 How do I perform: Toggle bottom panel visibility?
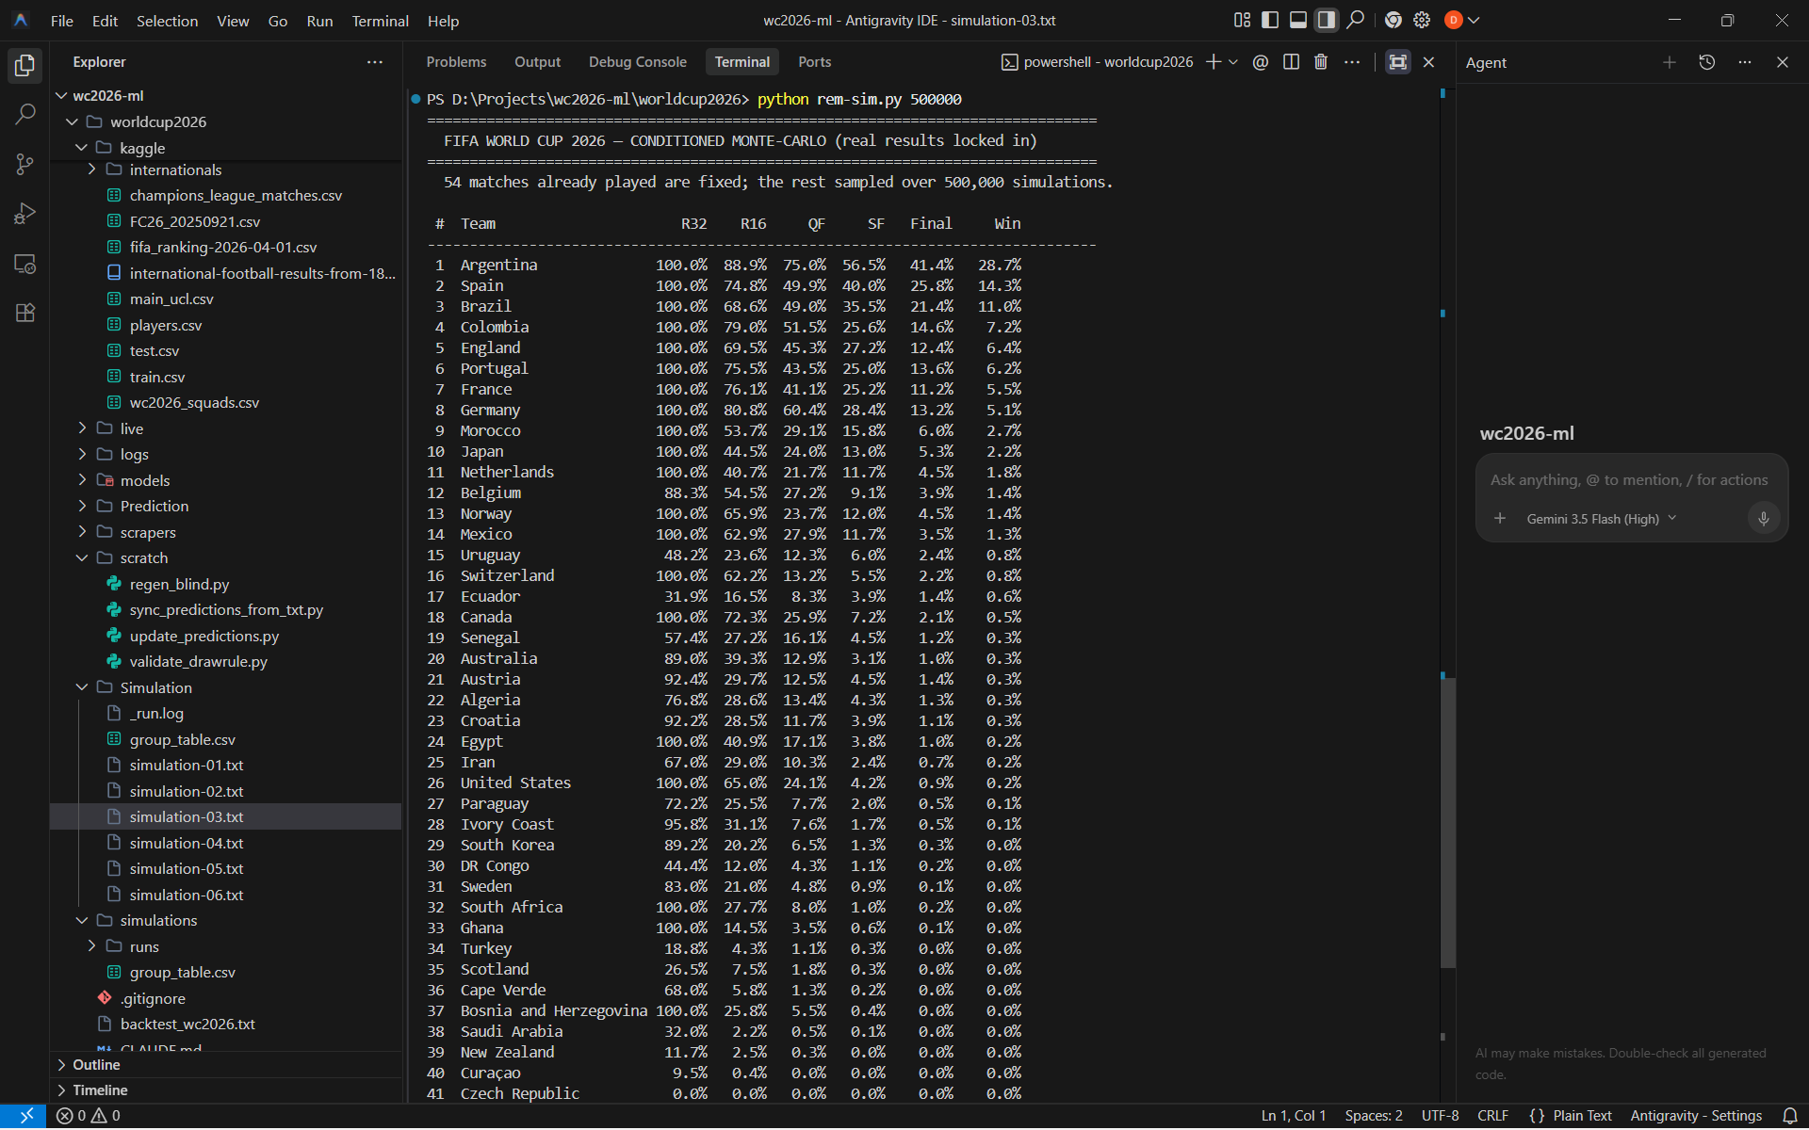(1298, 20)
